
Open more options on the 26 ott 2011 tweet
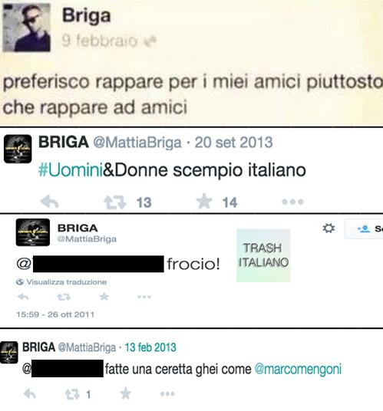144,297
